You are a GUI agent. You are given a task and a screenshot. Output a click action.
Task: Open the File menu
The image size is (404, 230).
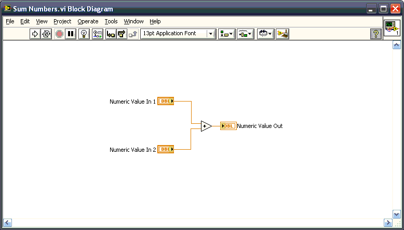coord(10,21)
